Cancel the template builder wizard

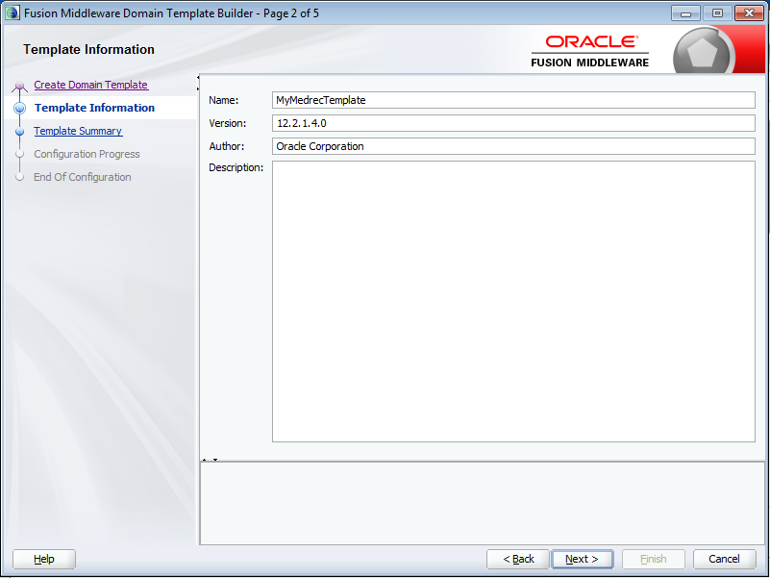point(724,559)
